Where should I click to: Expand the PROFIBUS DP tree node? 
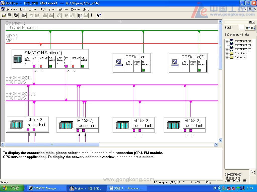click(x=227, y=41)
